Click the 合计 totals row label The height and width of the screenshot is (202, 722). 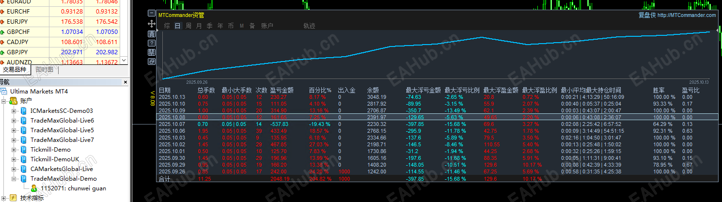coord(164,179)
